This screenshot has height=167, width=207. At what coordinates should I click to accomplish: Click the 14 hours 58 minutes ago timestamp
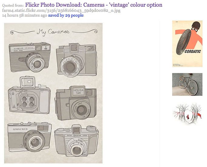click(x=25, y=15)
